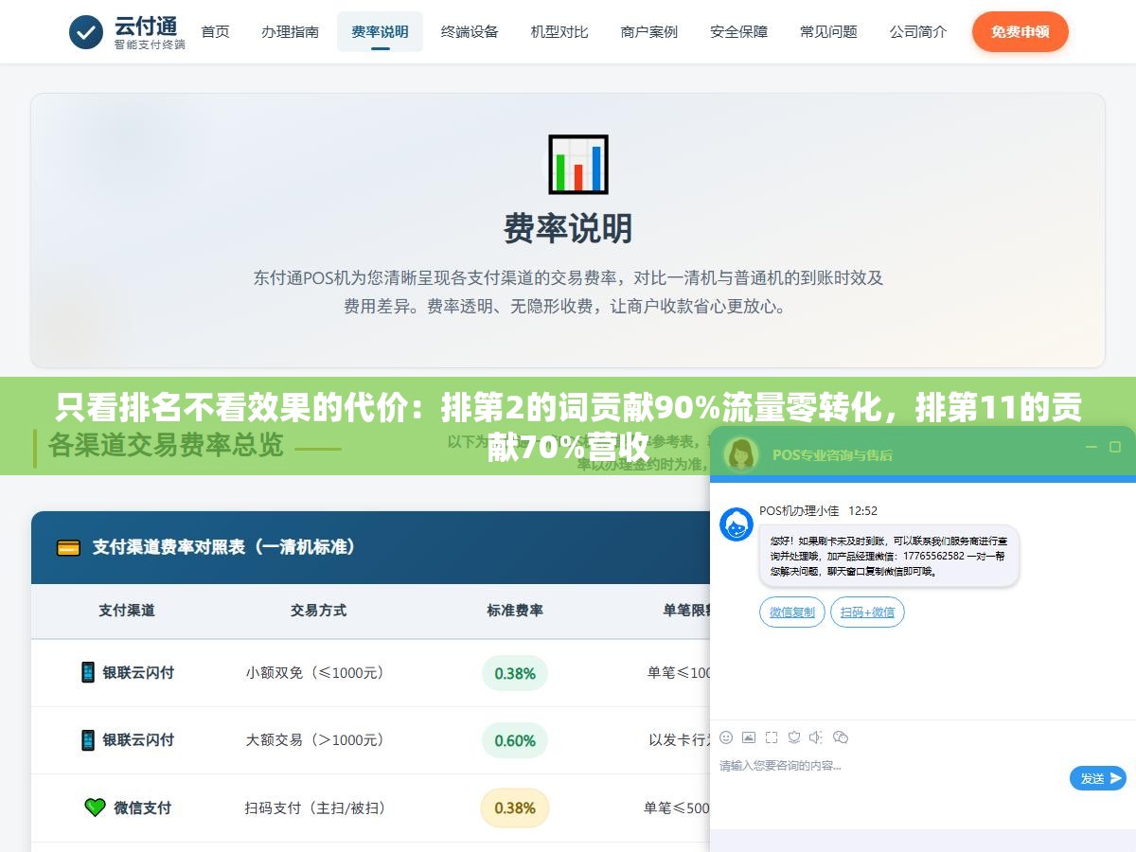
Task: Click the blue 发送 send button
Action: (x=1098, y=778)
